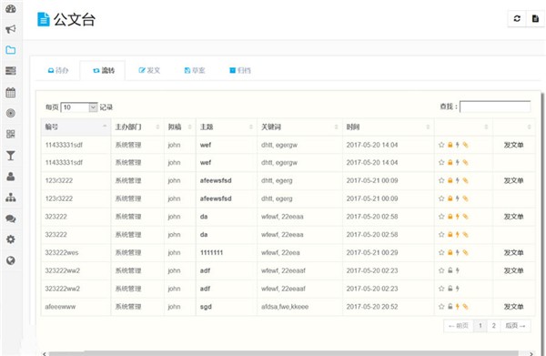546x356 pixels.
Task: Open the server list icon in sidebar
Action: click(x=11, y=71)
